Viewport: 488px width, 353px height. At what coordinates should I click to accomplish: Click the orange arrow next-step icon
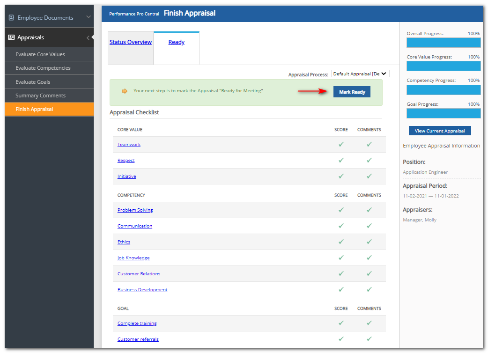[x=125, y=91]
